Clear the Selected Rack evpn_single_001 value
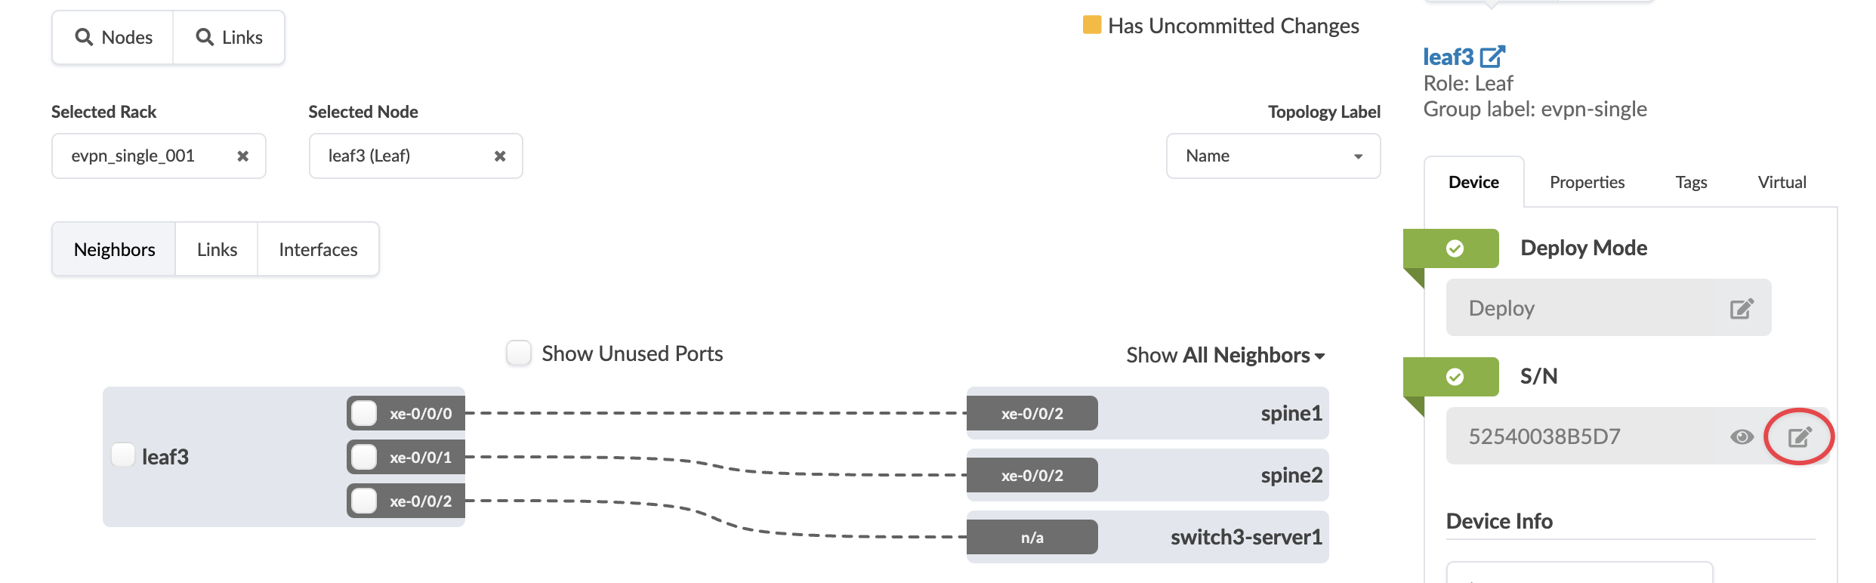The image size is (1876, 583). point(242,156)
